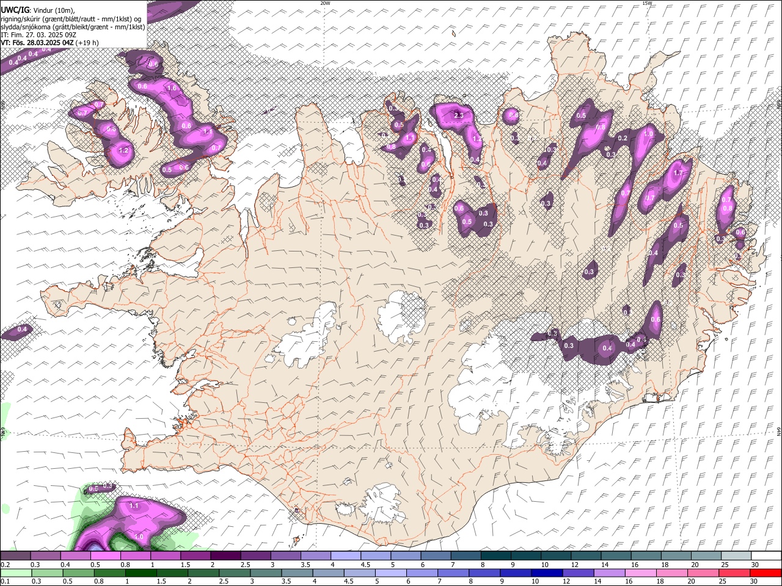Pick upper legend swatch between 0.2 and 0.3
782x586 pixels.
[15, 555]
